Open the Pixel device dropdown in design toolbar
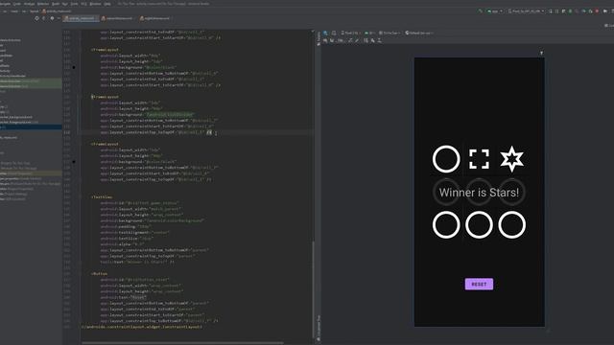The image size is (614, 345). tap(350, 33)
